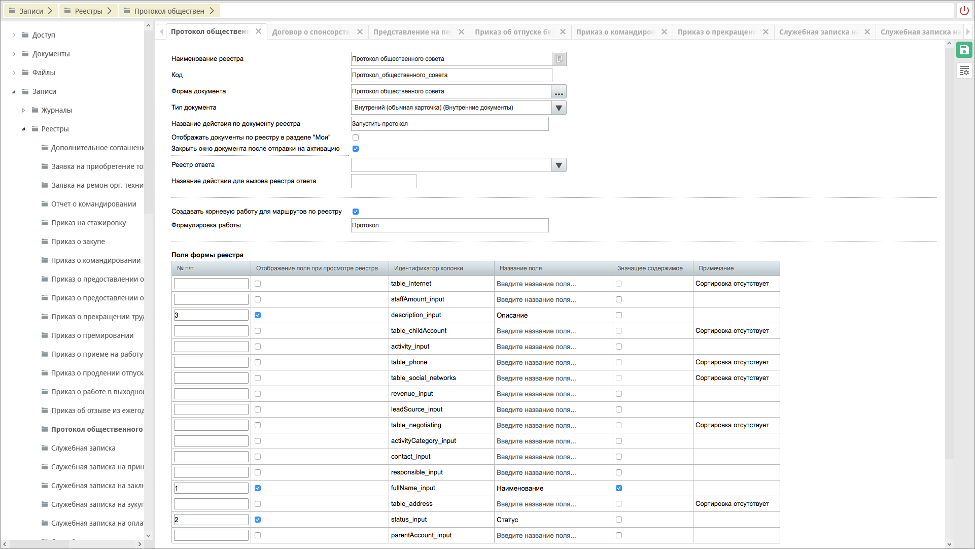Open the Тип документа dropdown
This screenshot has height=549, width=975.
point(559,108)
